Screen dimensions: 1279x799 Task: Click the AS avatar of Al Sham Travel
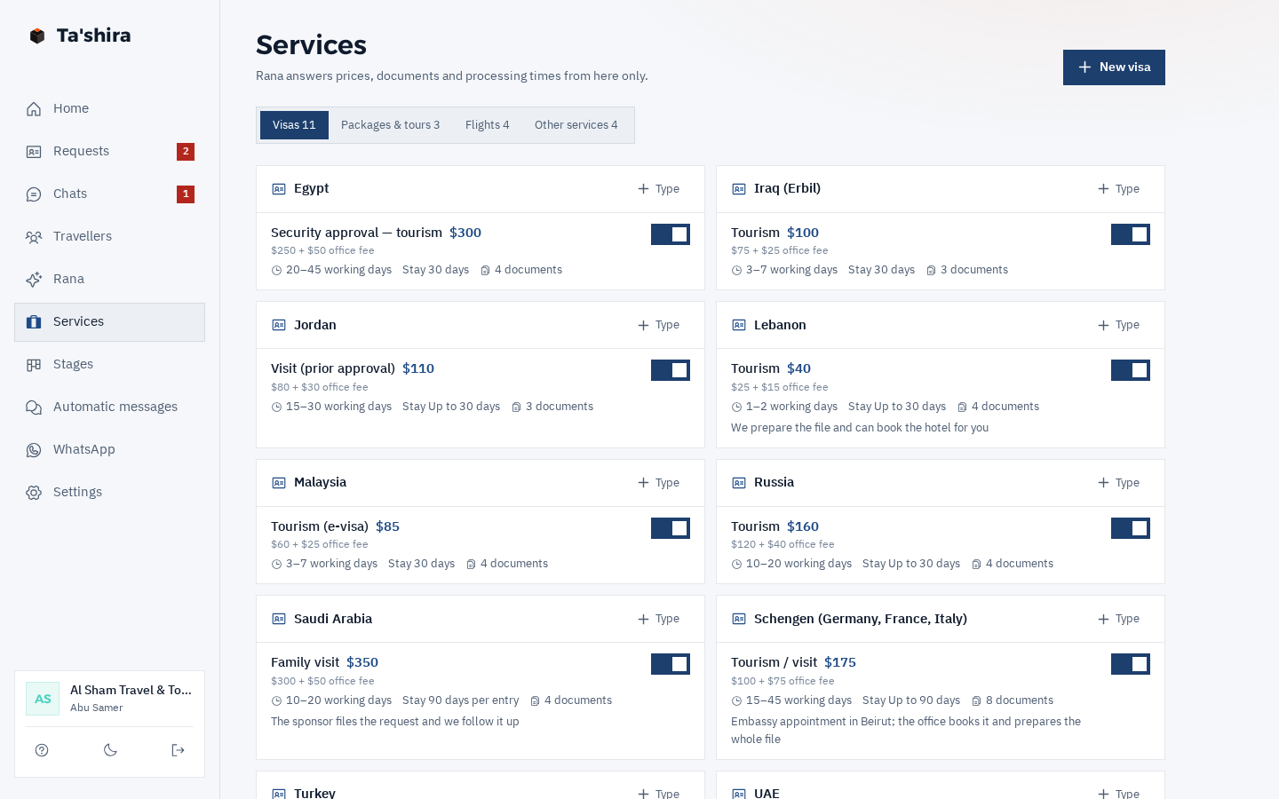[x=43, y=699]
